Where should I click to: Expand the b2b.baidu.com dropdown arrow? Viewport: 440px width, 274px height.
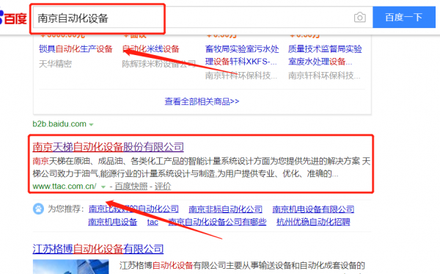pyautogui.click(x=91, y=124)
